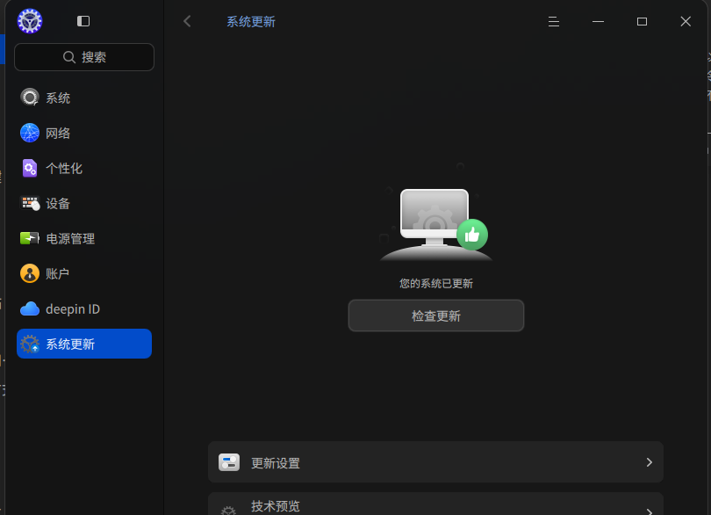
Task: Click the 系统更新 breadcrumb title
Action: (x=251, y=22)
